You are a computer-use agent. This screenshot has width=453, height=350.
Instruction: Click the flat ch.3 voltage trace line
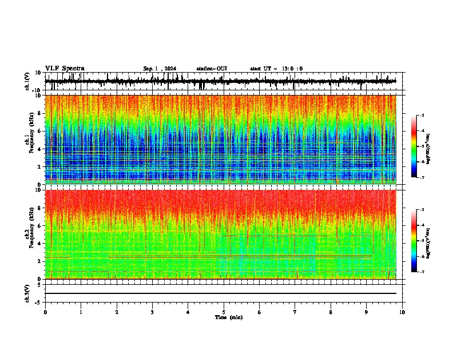coord(220,293)
